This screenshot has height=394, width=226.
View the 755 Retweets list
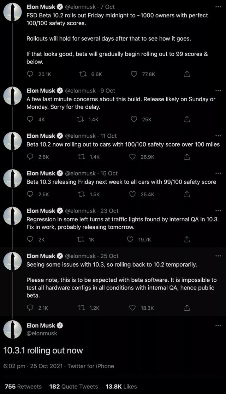pos(23,386)
